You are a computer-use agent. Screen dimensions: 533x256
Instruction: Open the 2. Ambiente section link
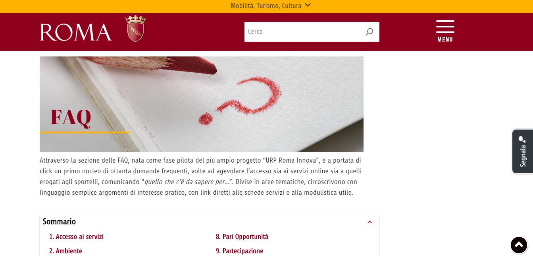point(65,251)
